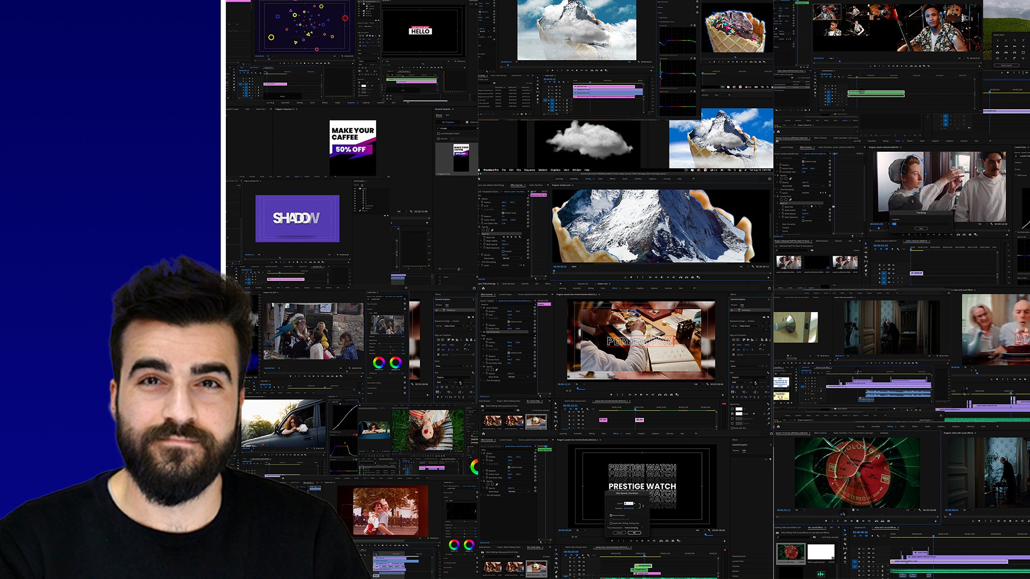Open wrench settings in the mountain Program monitor

coord(753,266)
